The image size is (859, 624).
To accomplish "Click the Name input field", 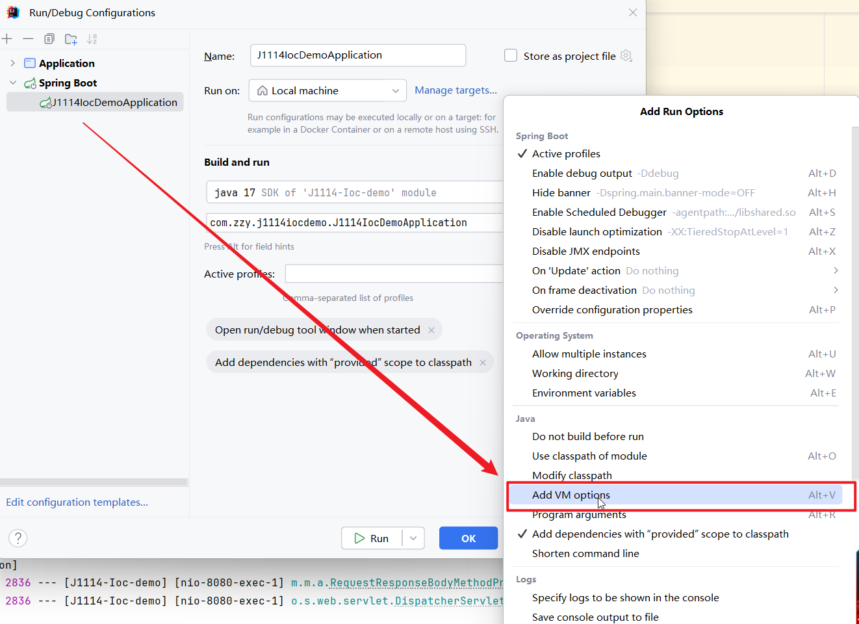I will coord(358,55).
